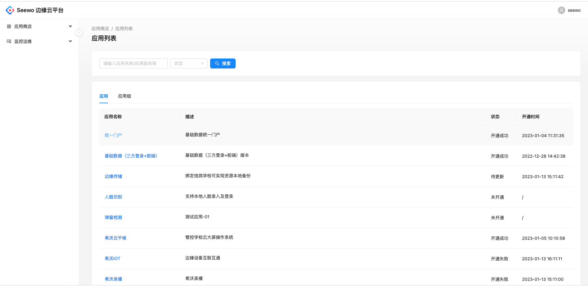
Task: Click the 开通失败 status of 希沃IOT
Action: point(500,259)
